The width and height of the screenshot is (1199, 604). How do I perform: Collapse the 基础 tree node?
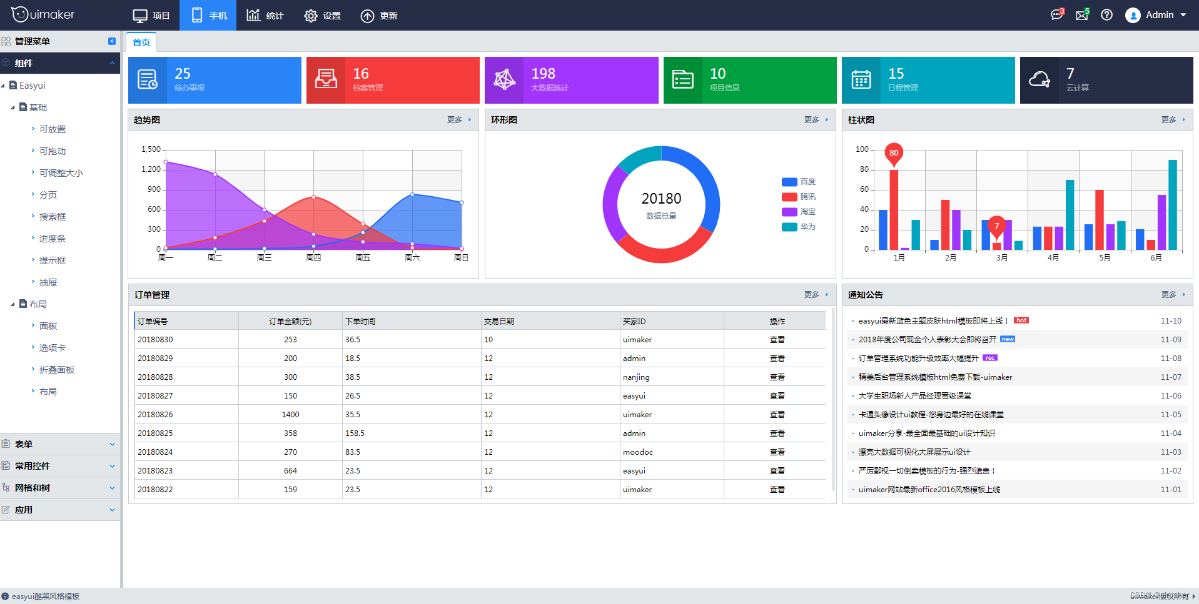(13, 107)
